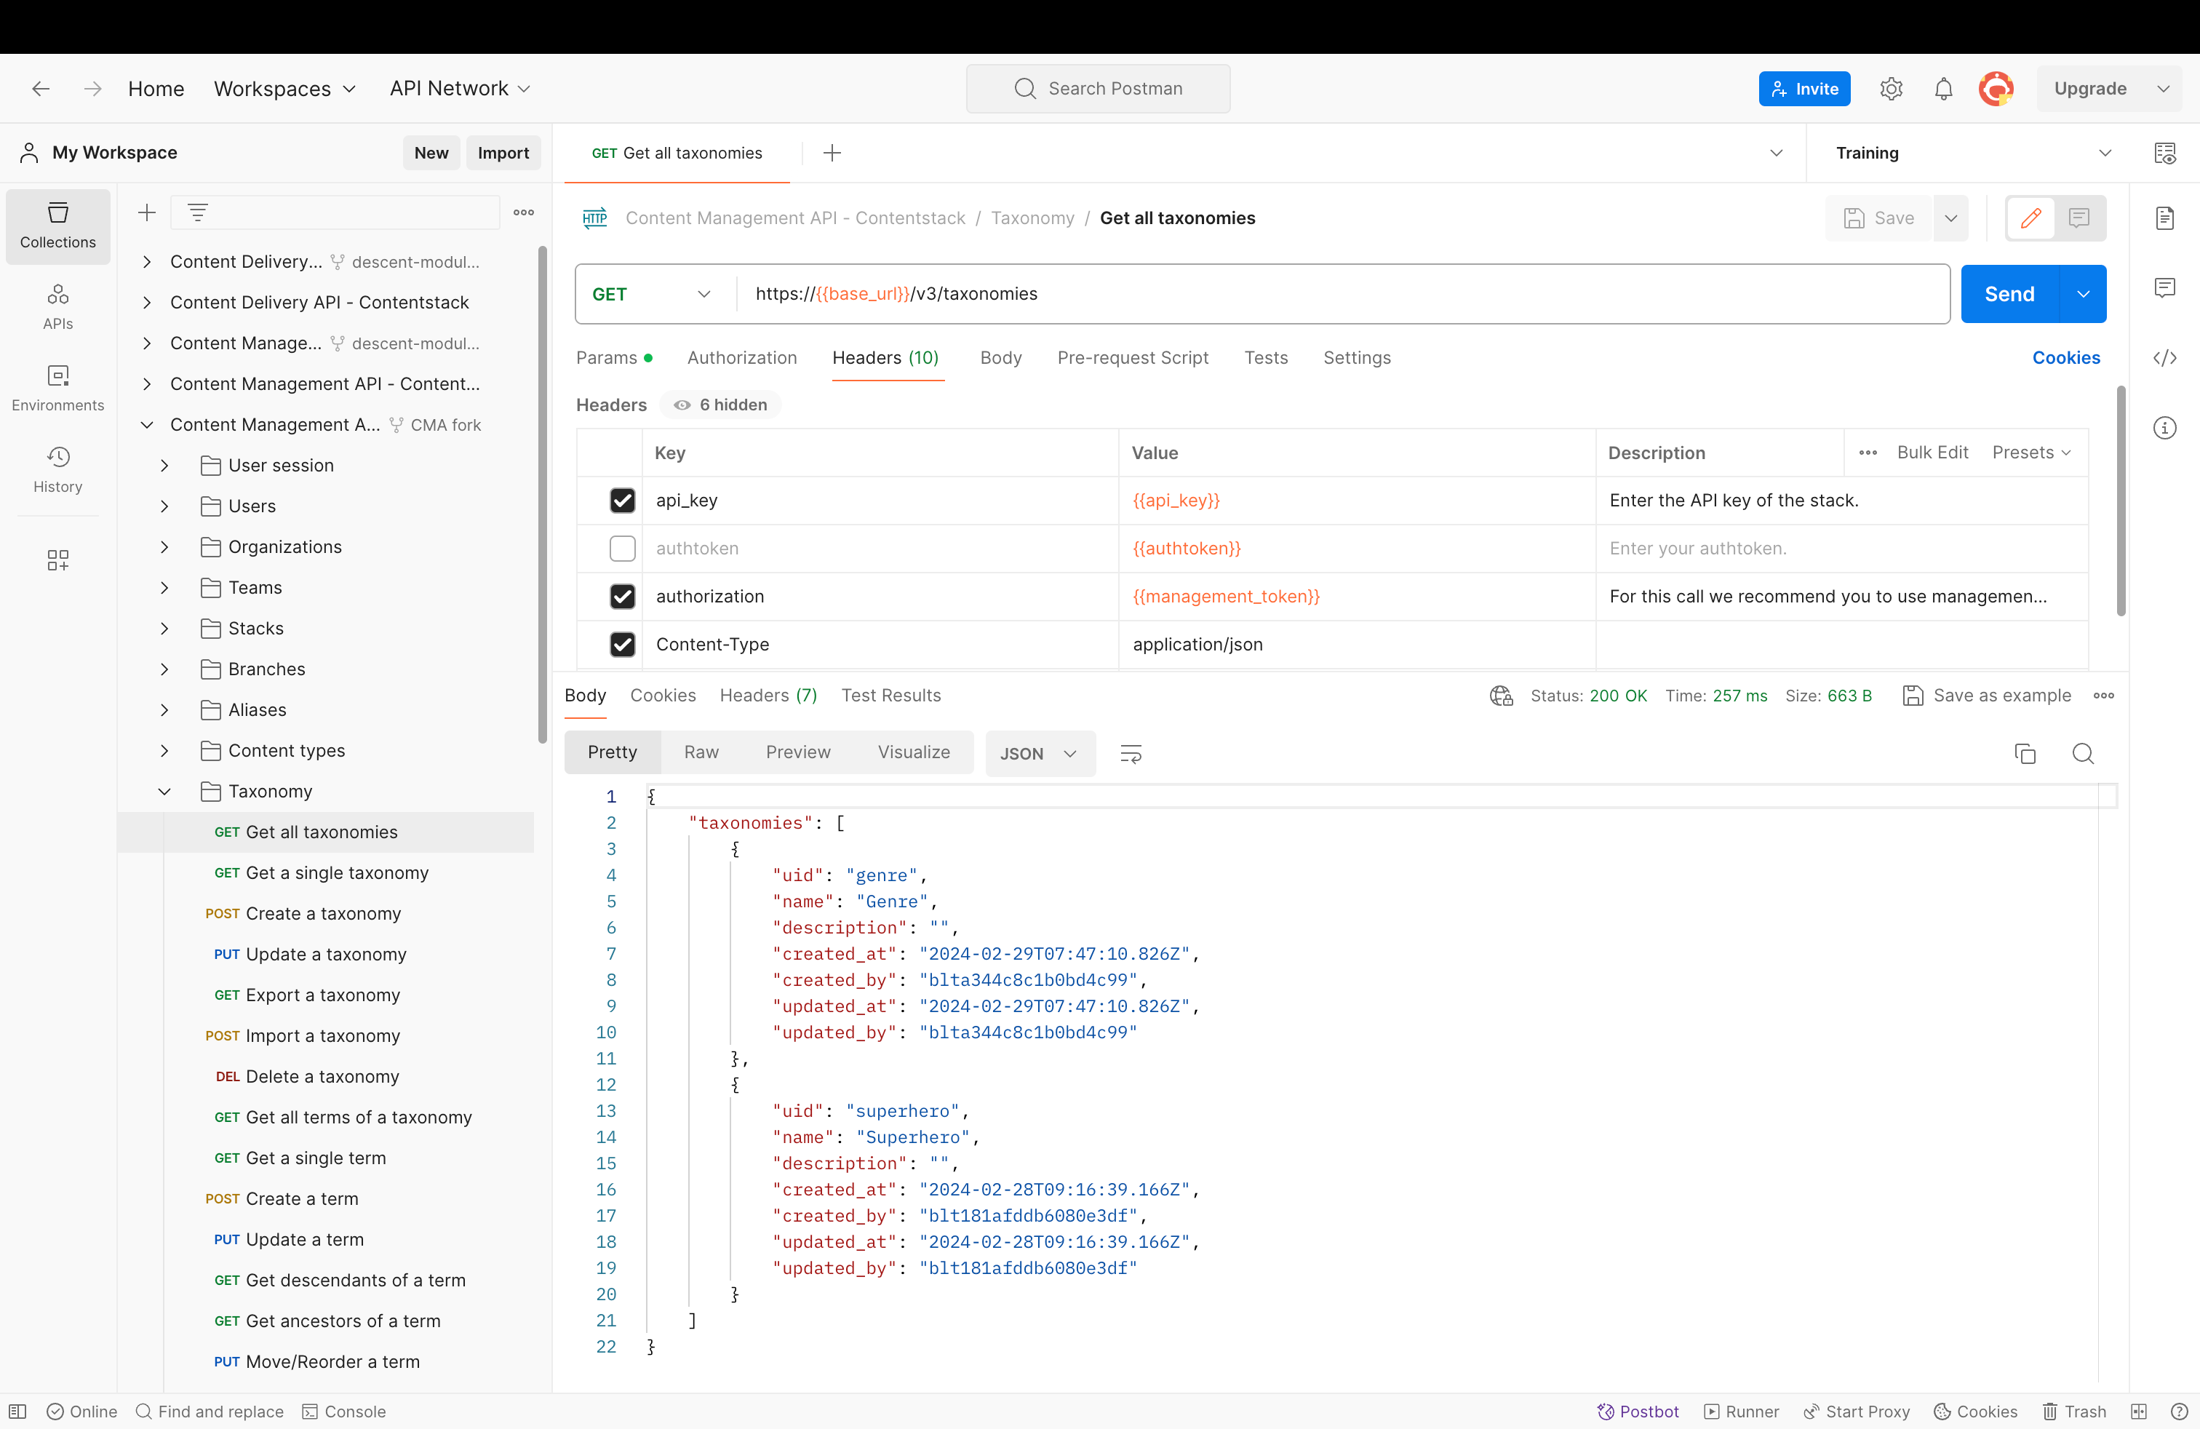Click the collections filter icon
This screenshot has width=2200, height=1429.
pyautogui.click(x=197, y=212)
